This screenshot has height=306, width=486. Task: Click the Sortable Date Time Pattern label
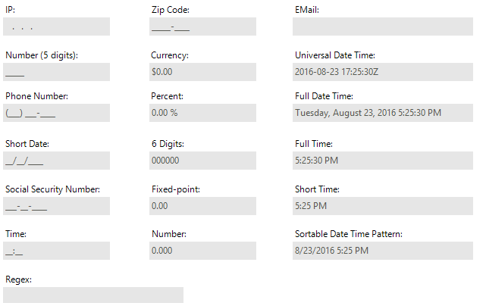point(349,234)
